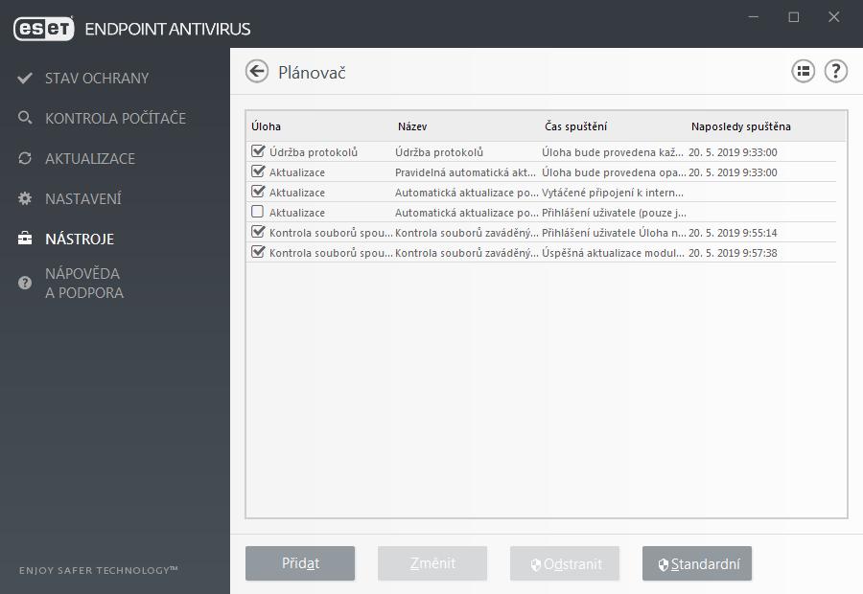Click the Název column header
Image resolution: width=863 pixels, height=594 pixels.
(412, 126)
